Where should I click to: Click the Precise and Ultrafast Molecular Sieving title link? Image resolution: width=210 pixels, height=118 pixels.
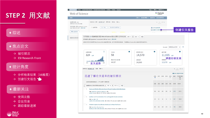(x=107, y=89)
